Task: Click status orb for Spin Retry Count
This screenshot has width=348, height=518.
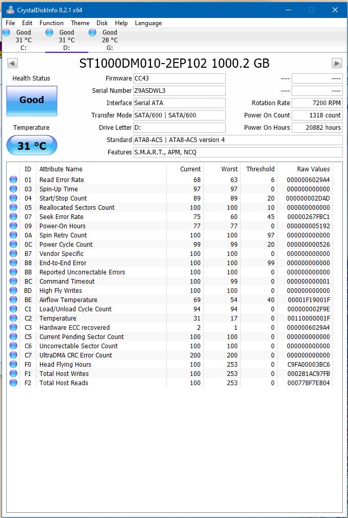Action: pyautogui.click(x=13, y=235)
